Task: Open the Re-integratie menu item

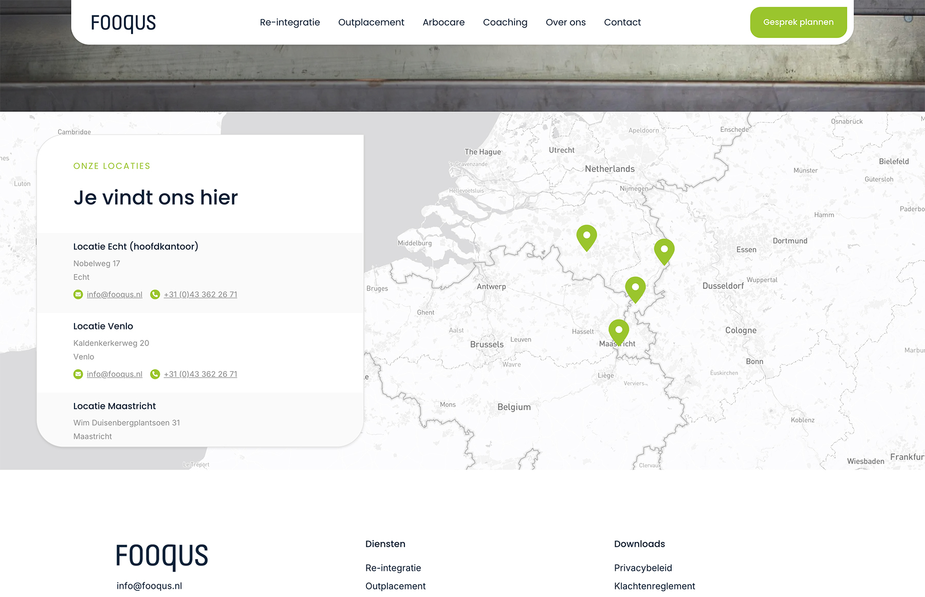Action: click(x=290, y=22)
